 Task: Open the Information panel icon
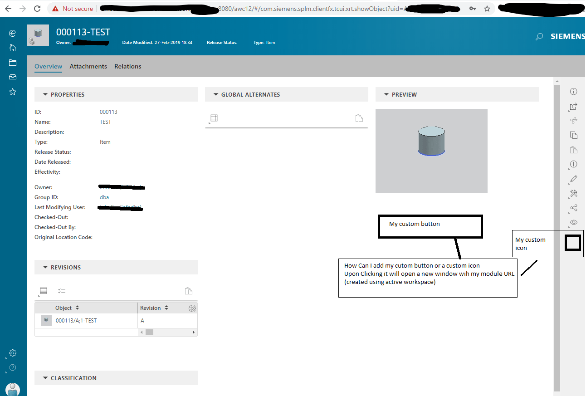573,91
